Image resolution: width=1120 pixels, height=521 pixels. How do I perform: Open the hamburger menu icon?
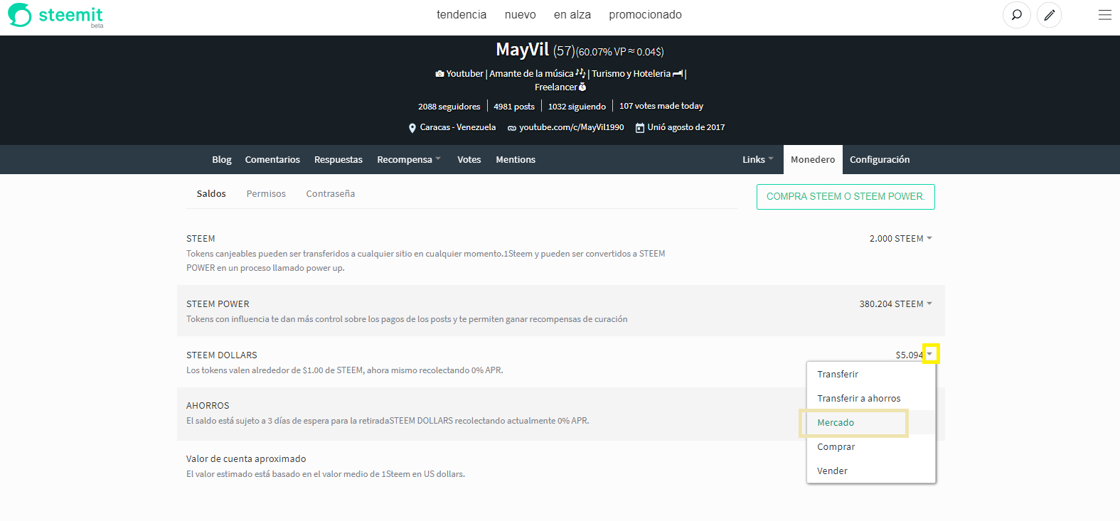[1104, 15]
